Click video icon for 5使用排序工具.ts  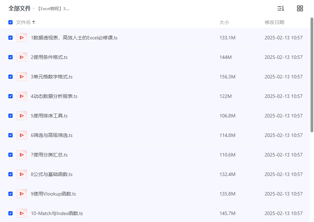click(x=22, y=116)
